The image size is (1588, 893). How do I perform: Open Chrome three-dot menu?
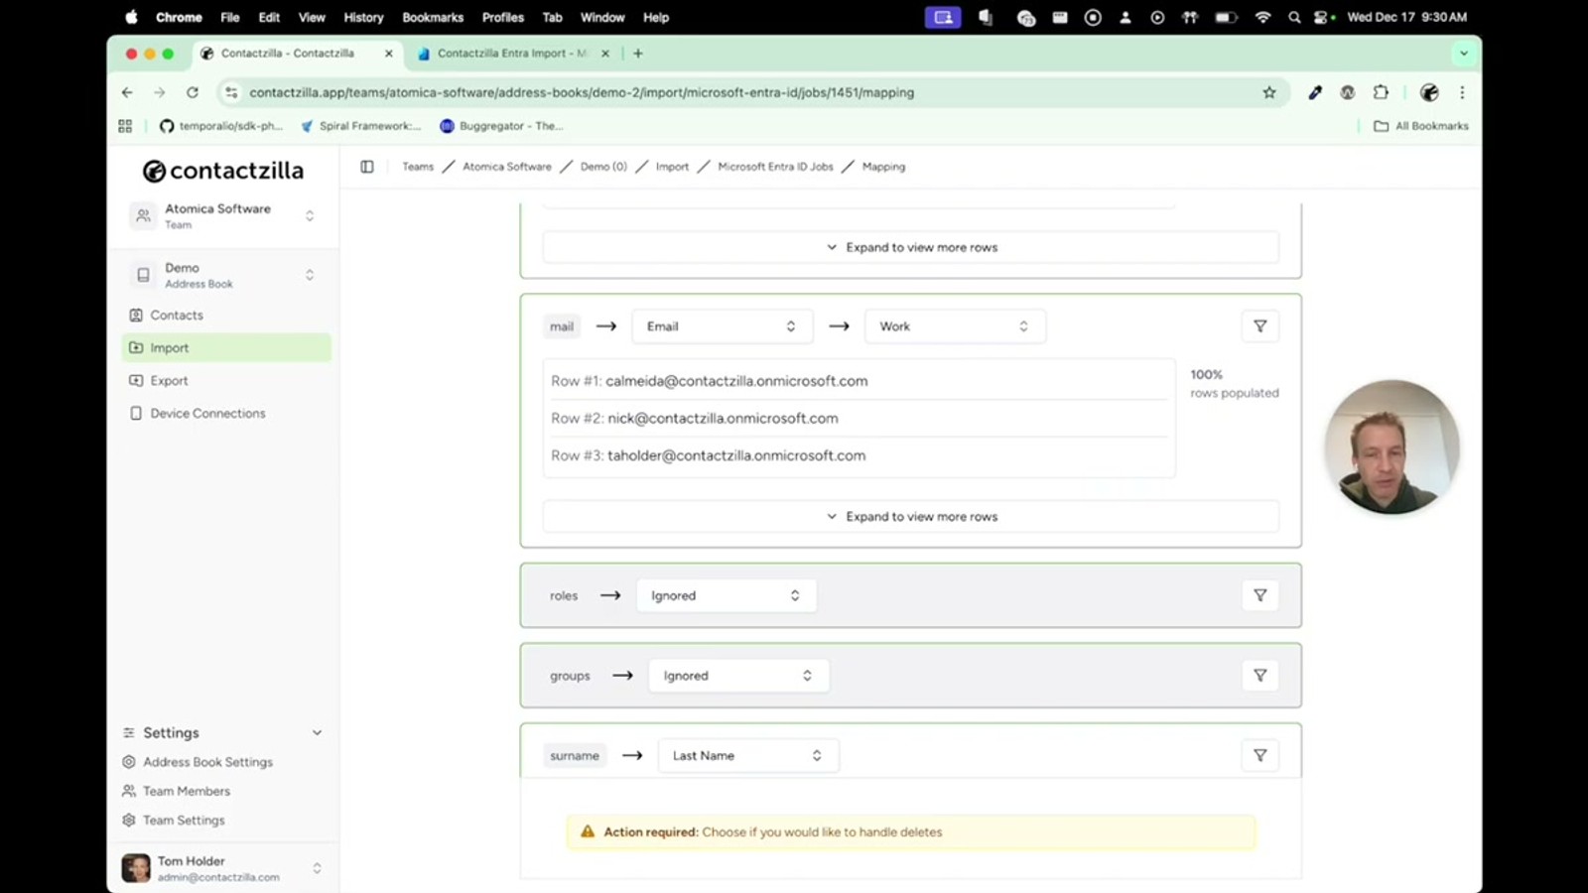click(x=1462, y=92)
